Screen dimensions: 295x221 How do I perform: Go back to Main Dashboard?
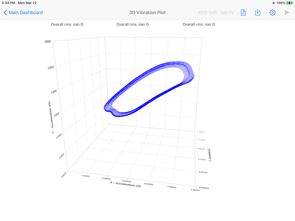click(x=23, y=13)
